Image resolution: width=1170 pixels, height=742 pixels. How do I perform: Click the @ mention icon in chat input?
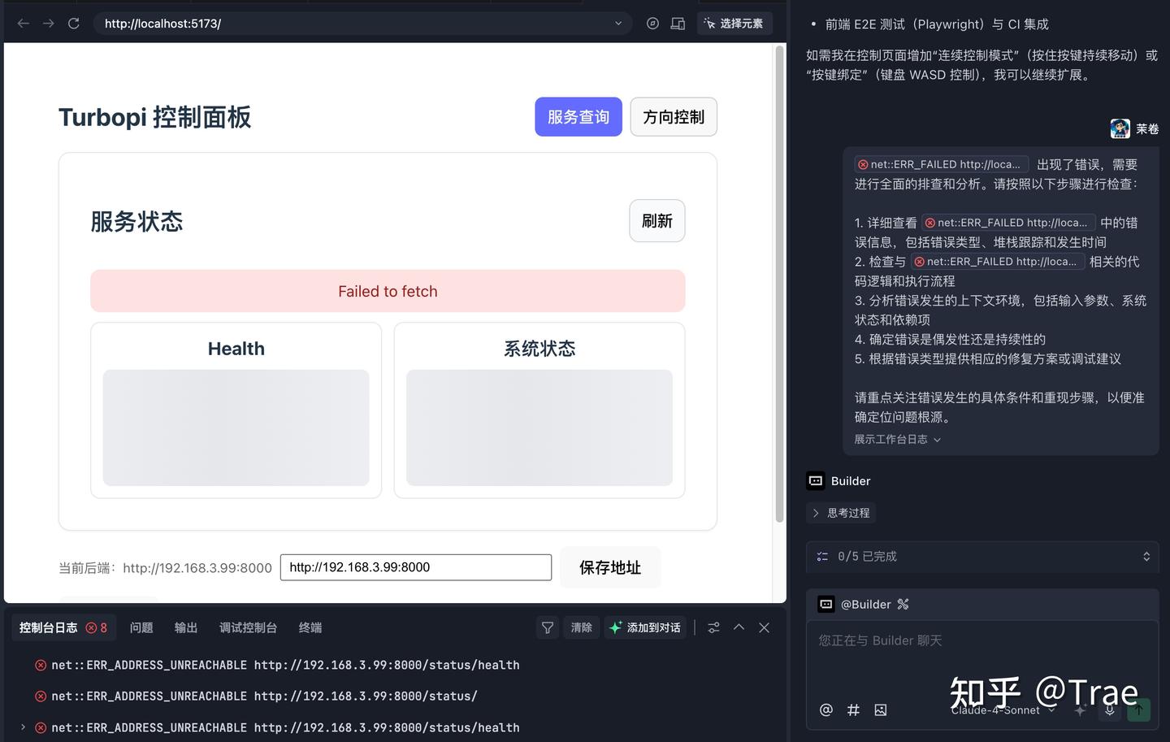click(x=826, y=709)
